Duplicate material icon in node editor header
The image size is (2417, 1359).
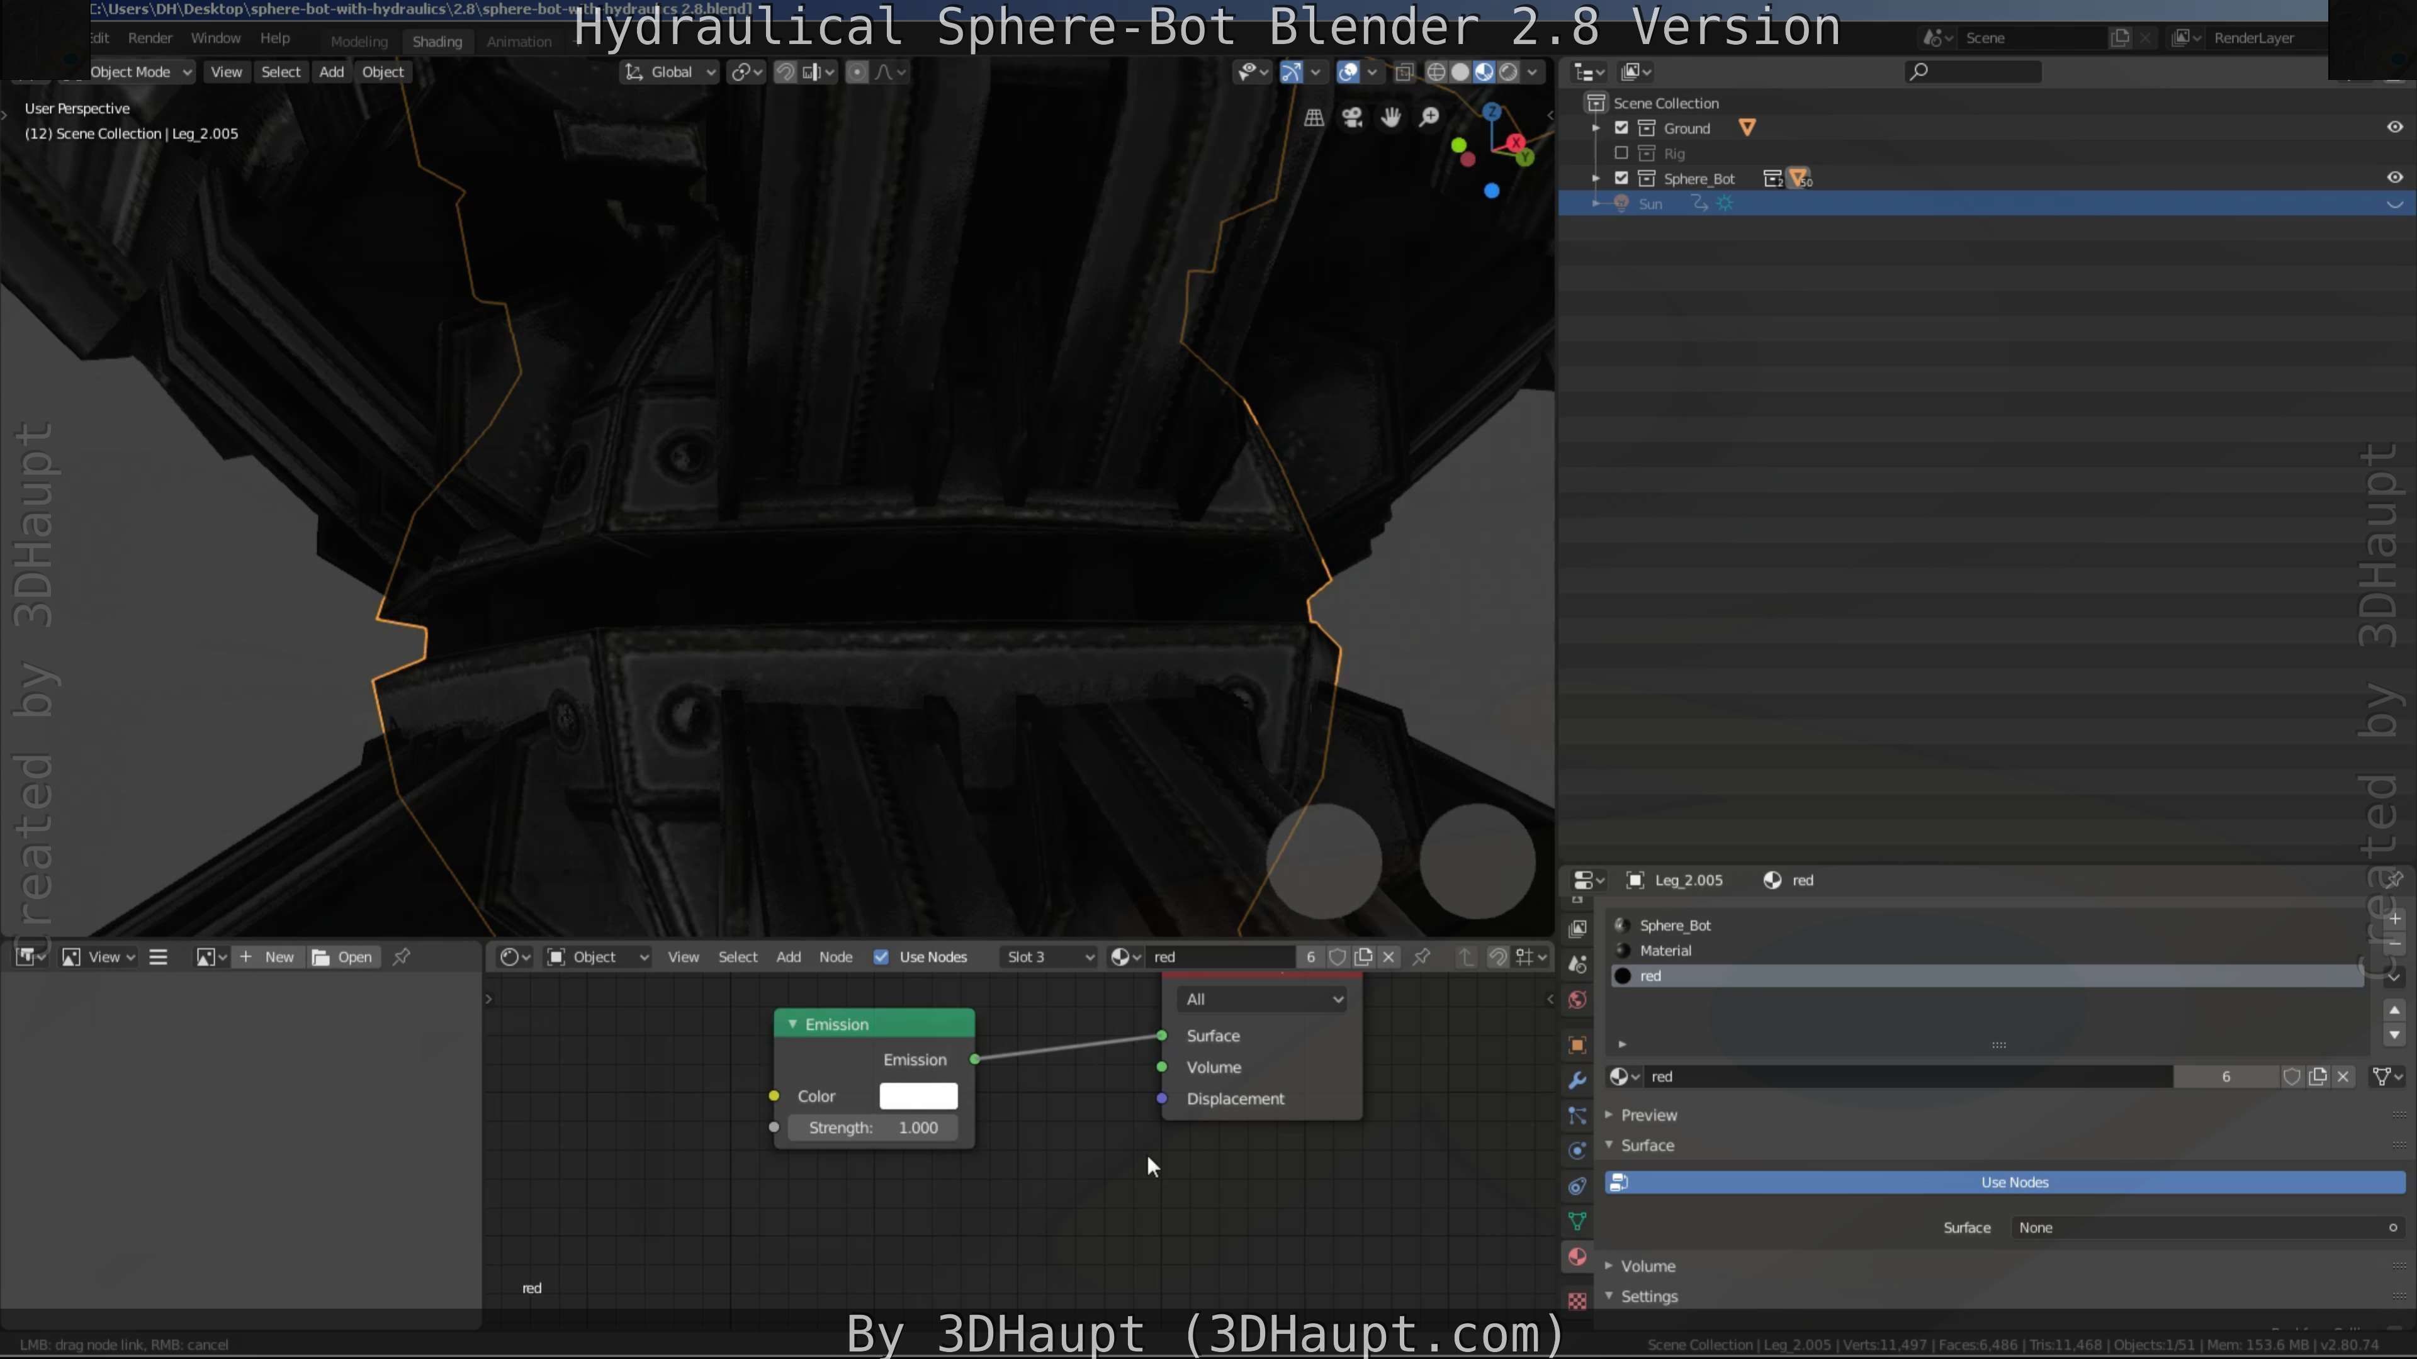pyautogui.click(x=1363, y=956)
